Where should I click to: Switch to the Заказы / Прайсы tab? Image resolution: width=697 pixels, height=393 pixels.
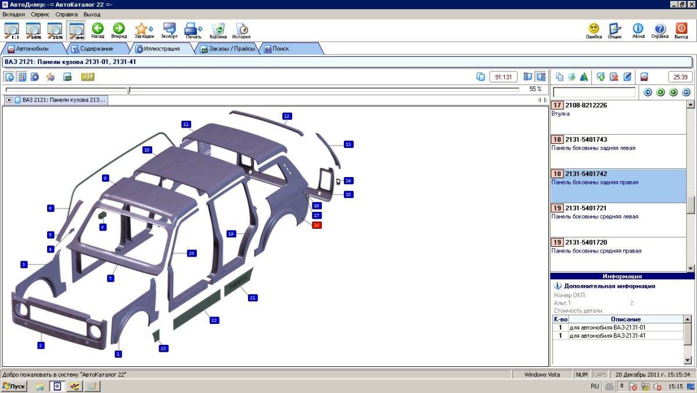click(228, 49)
